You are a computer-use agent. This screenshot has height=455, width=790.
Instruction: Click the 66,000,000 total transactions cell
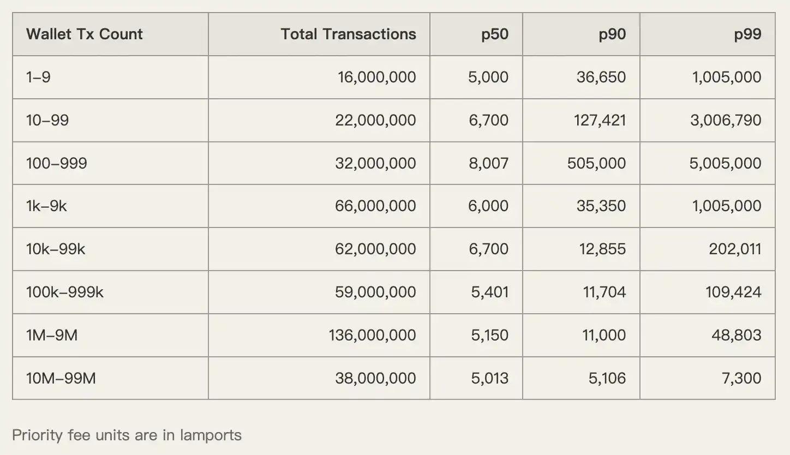tap(375, 206)
